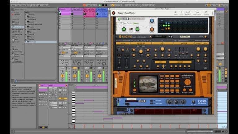Image resolution: width=238 pixels, height=134 pixels.
Task: Click the Reason Rack Plugin logo icon
Action: [113, 13]
